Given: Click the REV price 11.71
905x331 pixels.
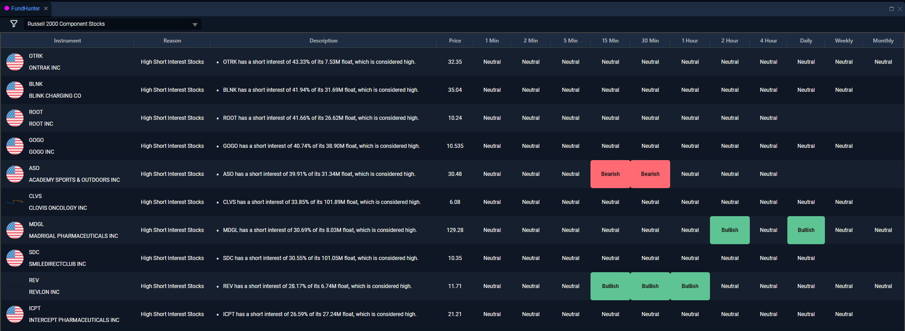Looking at the screenshot, I should (x=455, y=286).
